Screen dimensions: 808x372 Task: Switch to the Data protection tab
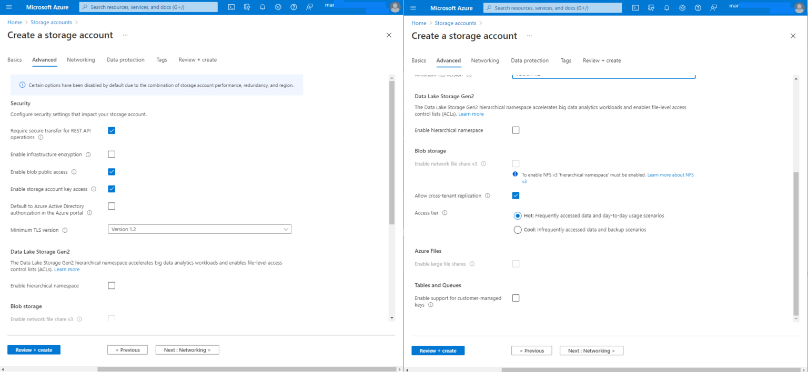[x=125, y=59]
